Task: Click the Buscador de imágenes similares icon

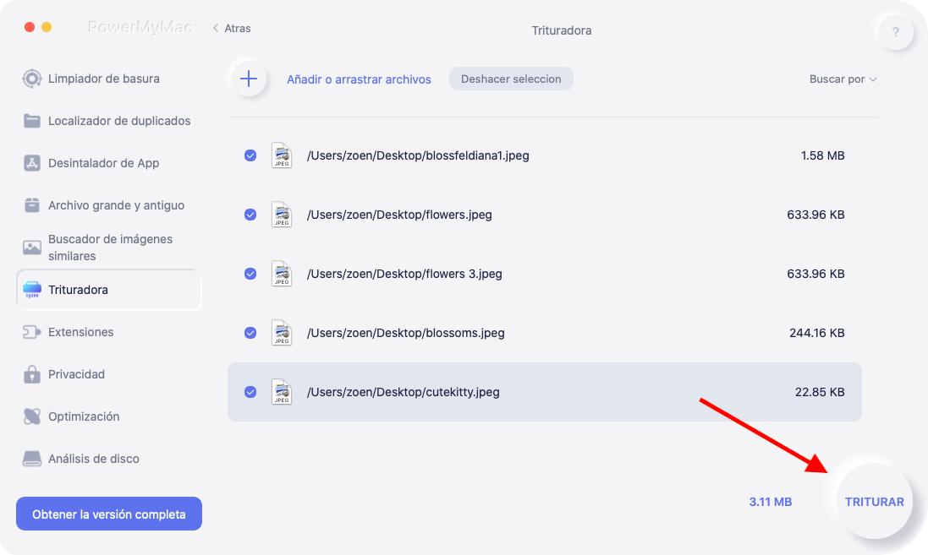Action: [32, 247]
